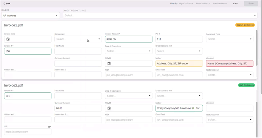Click the High Confidence badge
The width and height of the screenshot is (262, 138).
click(246, 85)
